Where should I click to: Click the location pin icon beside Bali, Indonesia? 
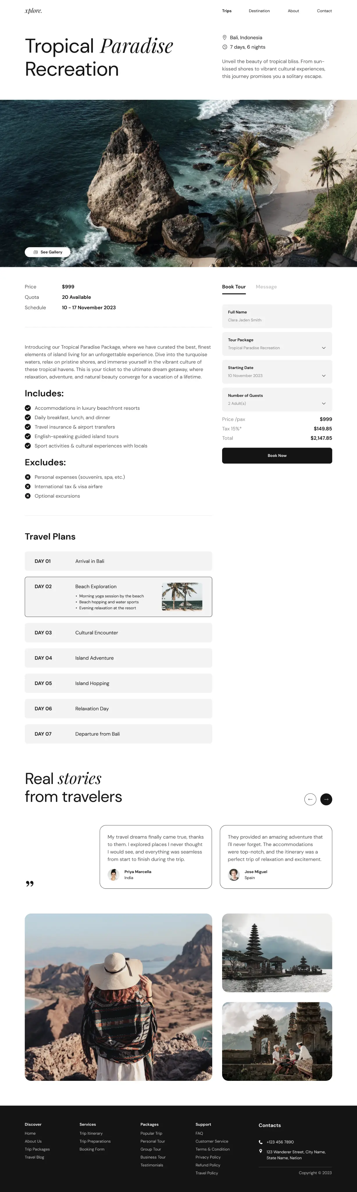[x=225, y=38]
